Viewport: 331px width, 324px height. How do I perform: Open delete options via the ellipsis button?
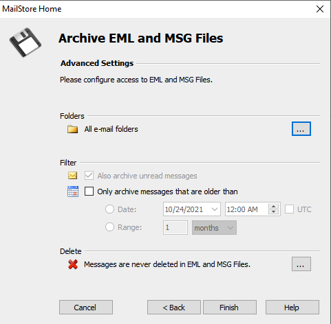[301, 264]
